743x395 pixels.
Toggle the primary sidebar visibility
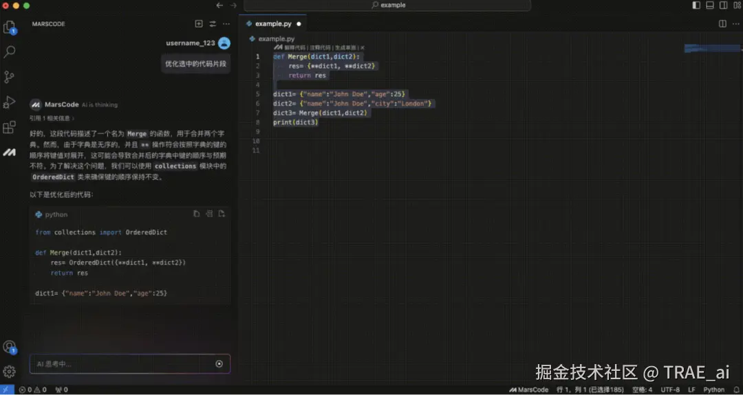click(696, 5)
